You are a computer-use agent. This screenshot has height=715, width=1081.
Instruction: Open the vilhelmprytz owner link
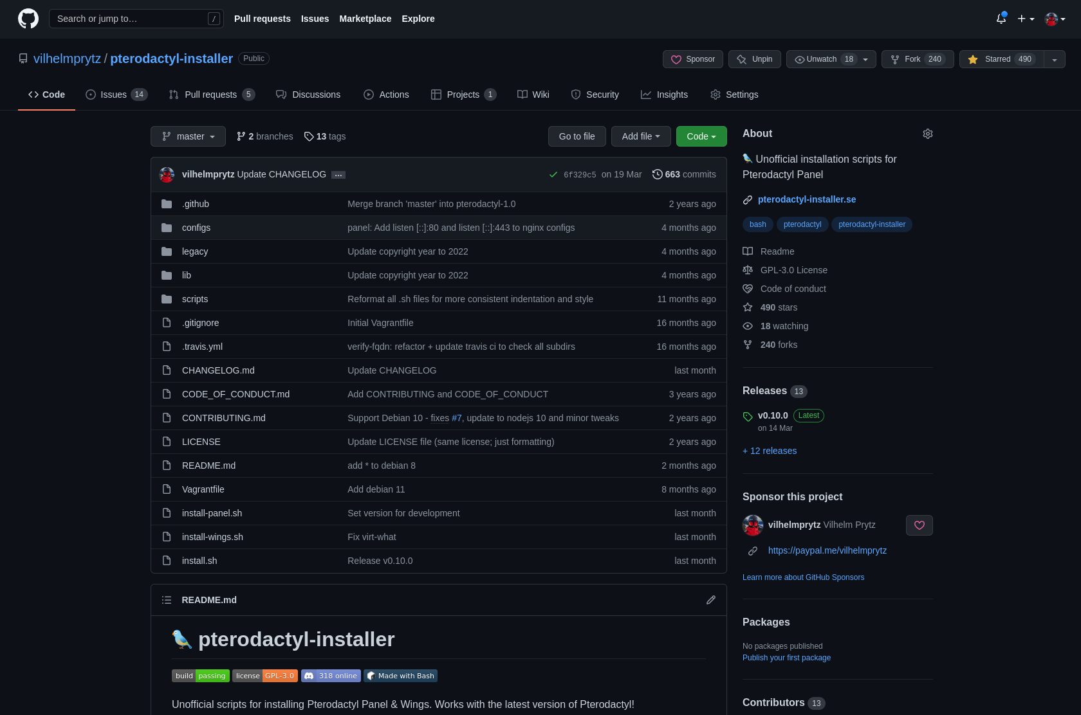tap(67, 59)
